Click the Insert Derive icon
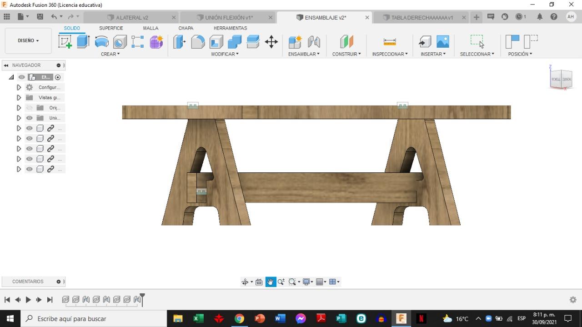The image size is (582, 327). point(425,42)
